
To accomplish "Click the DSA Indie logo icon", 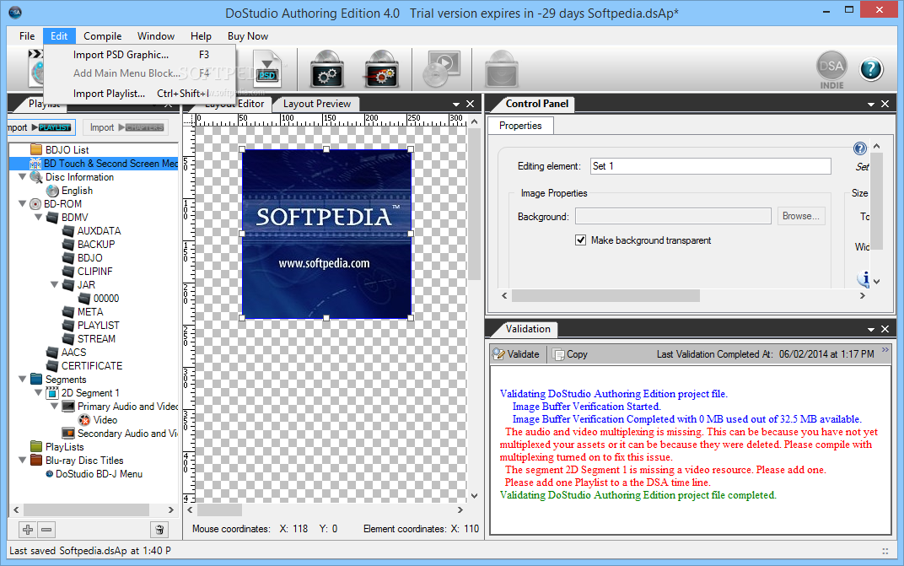I will 831,70.
